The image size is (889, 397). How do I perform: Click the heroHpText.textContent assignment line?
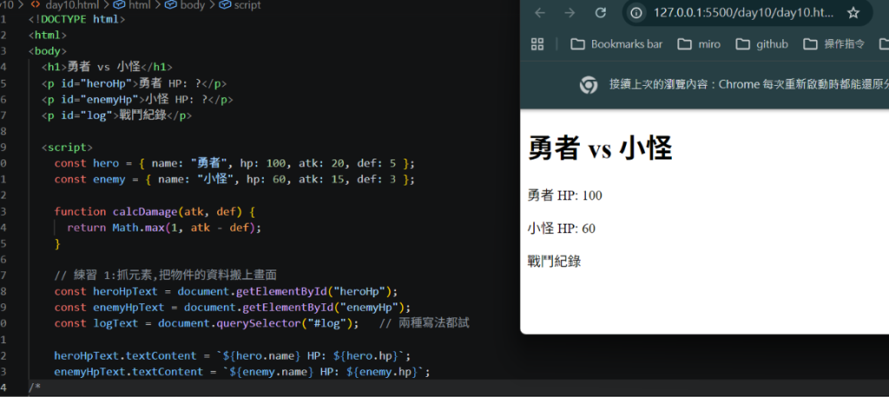tap(232, 355)
